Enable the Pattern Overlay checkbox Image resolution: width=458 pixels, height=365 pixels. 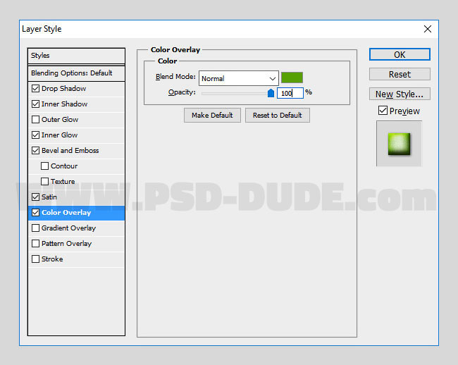pos(35,243)
